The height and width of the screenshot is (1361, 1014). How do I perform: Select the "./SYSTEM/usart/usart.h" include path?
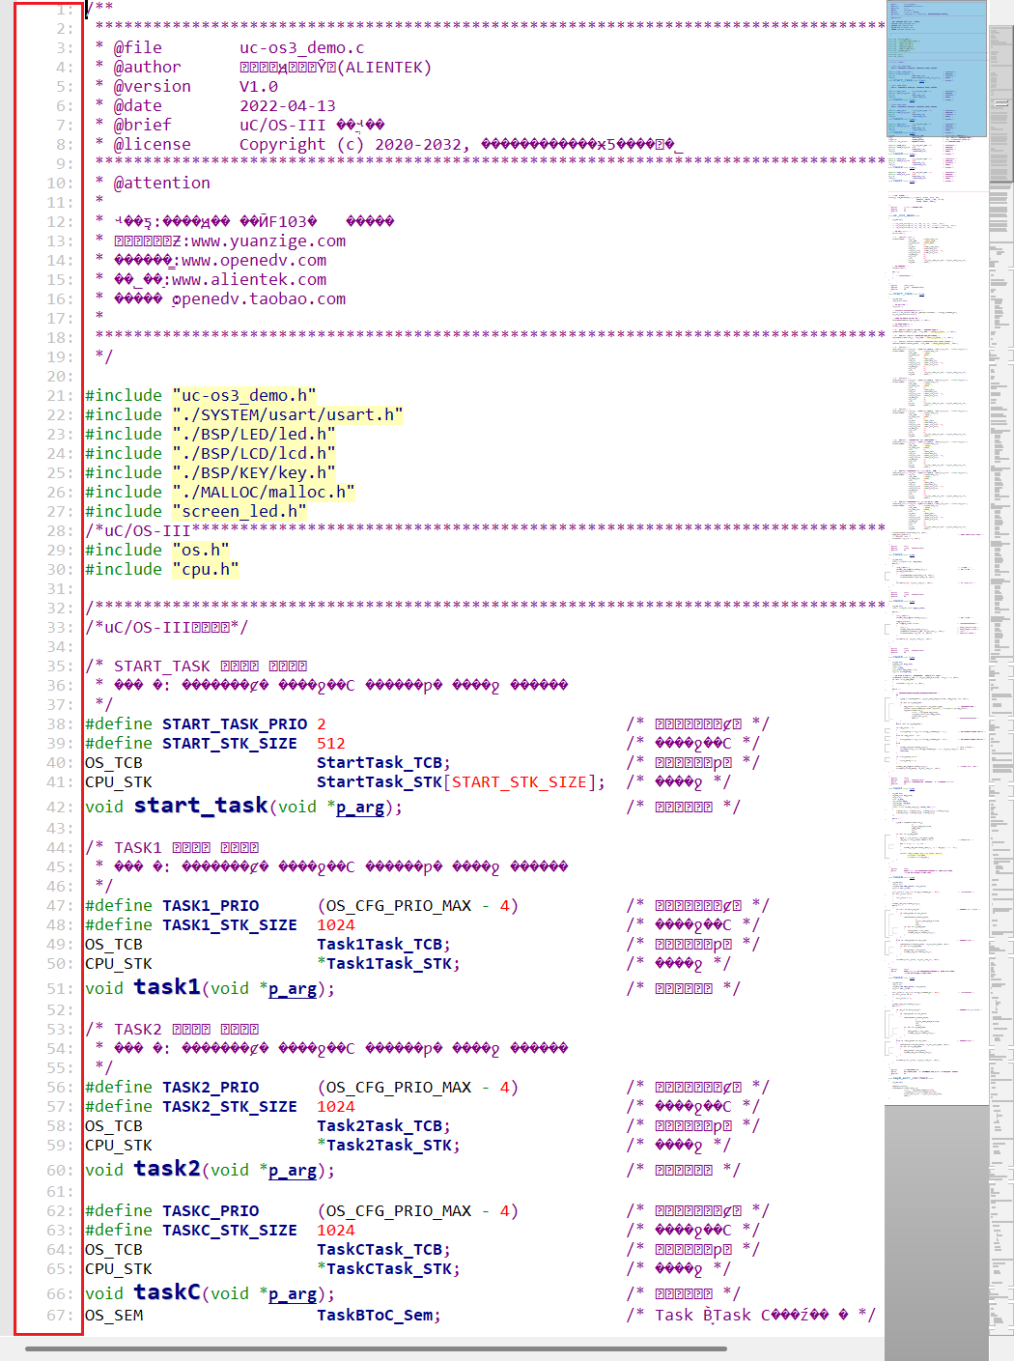(288, 414)
